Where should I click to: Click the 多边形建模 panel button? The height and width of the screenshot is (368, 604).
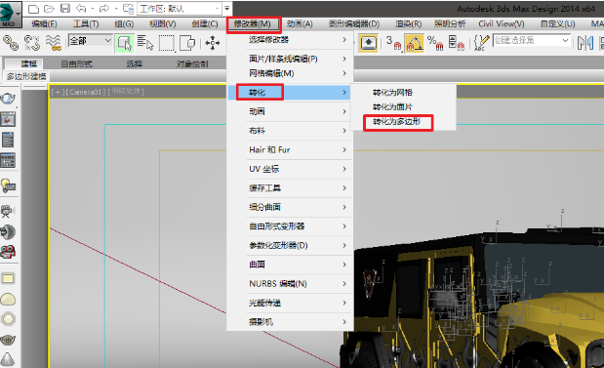coord(26,76)
